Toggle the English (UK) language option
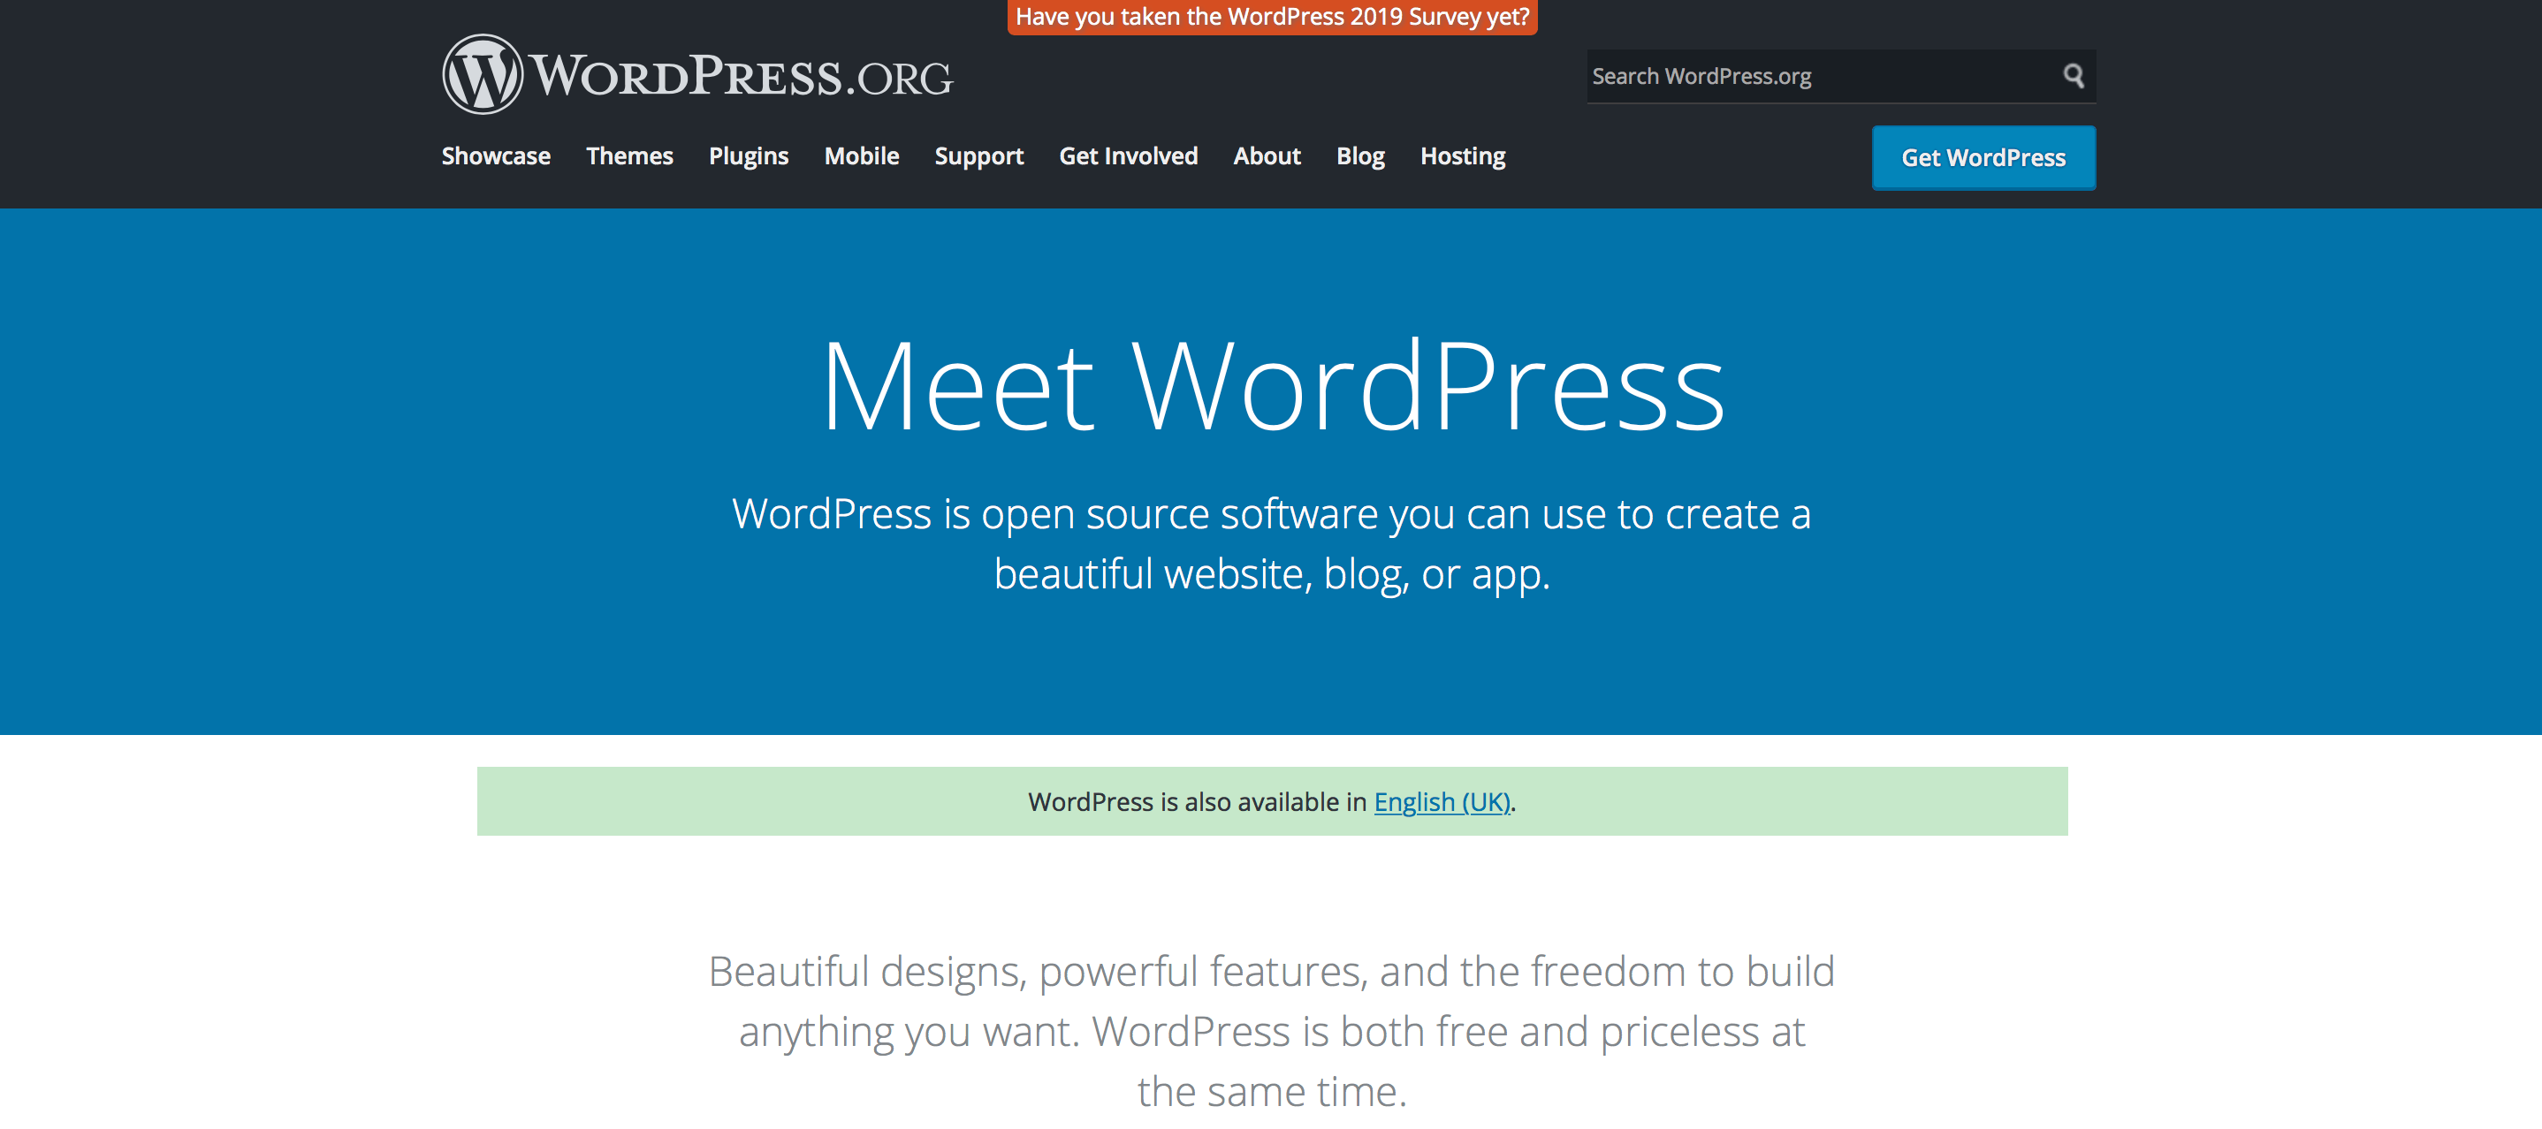Screen dimensions: 2542x1129 [x=1440, y=802]
